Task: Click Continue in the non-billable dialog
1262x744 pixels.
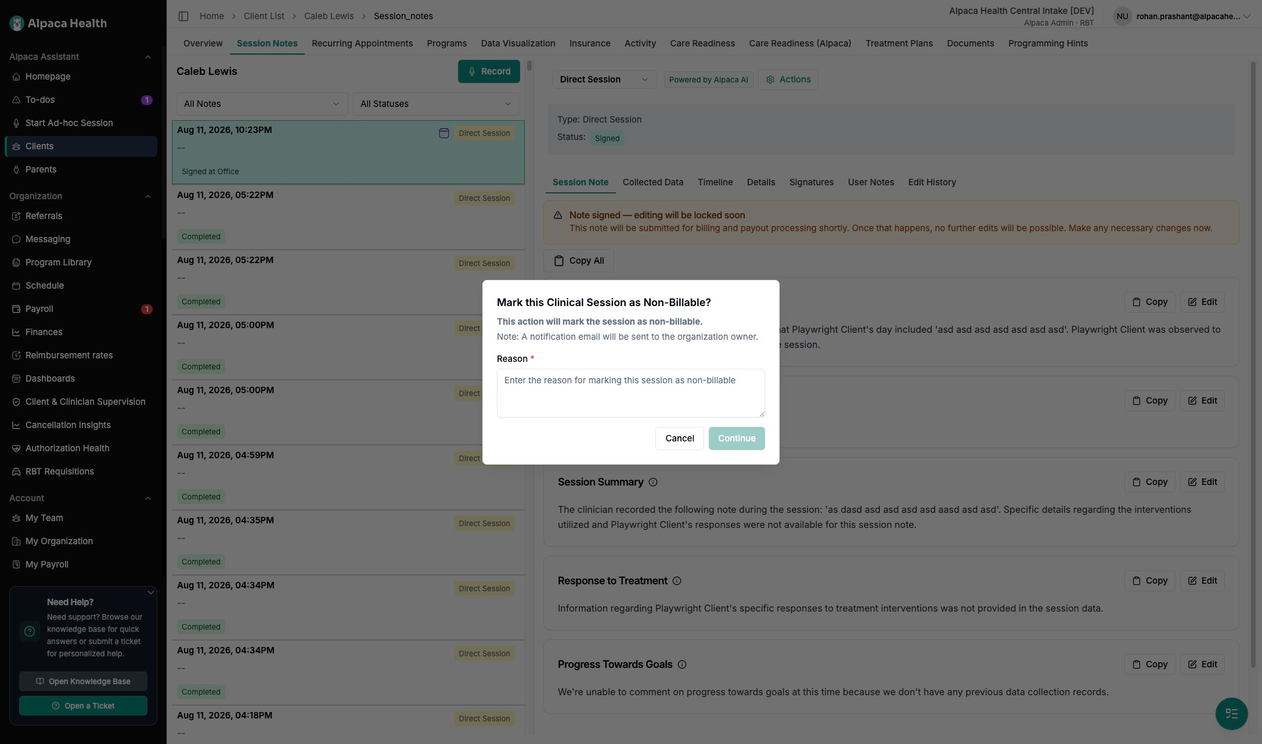Action: [x=737, y=439]
